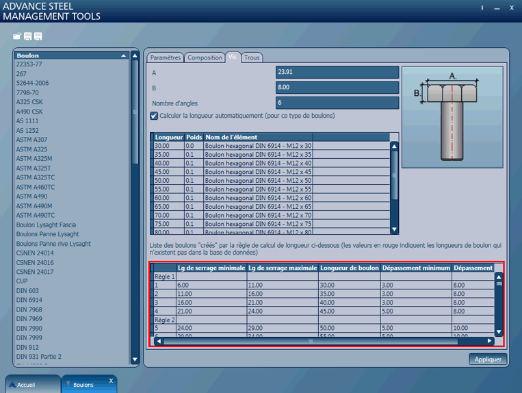
Task: Select the Boulons bottom tab
Action: (x=89, y=384)
